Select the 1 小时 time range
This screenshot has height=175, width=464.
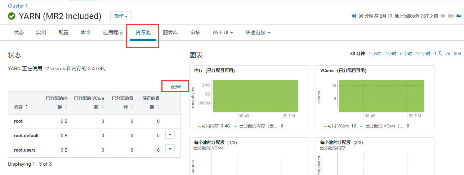374,54
